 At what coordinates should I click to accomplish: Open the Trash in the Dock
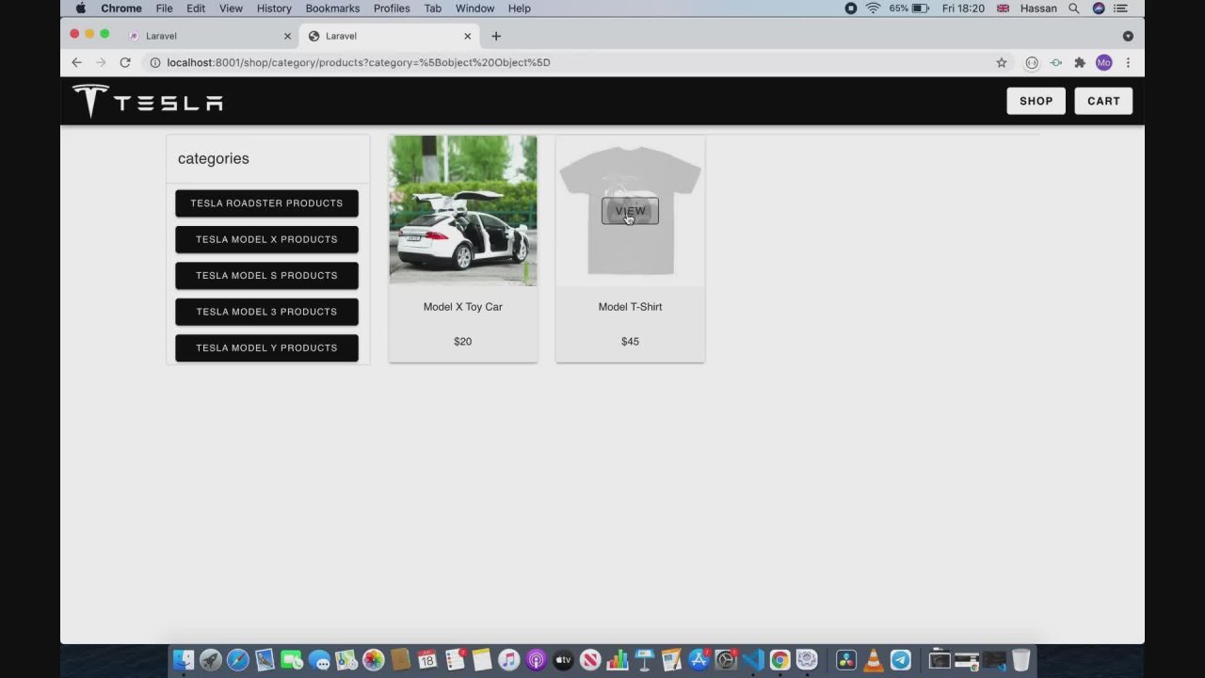pyautogui.click(x=1020, y=660)
